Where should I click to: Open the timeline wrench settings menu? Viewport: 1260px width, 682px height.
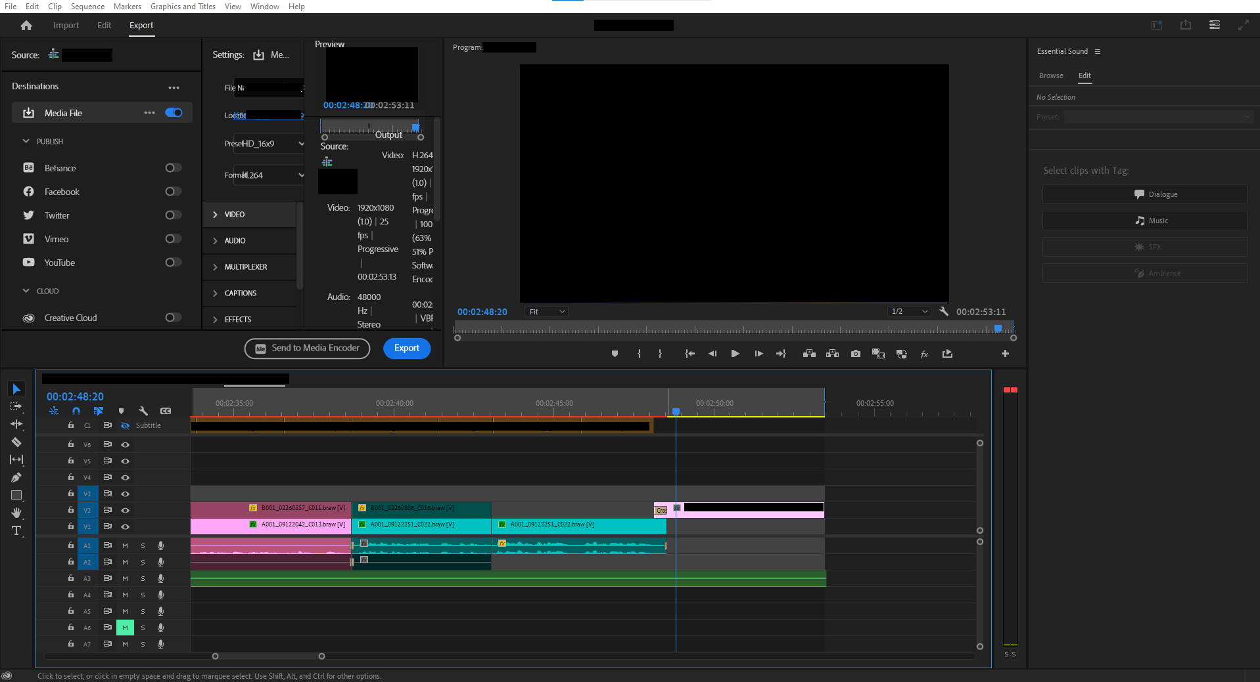click(x=143, y=410)
